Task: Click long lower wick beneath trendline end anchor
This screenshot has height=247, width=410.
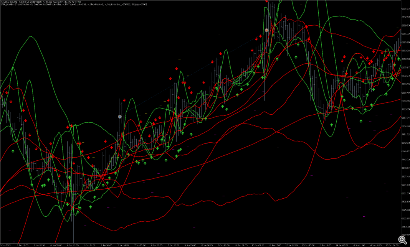Action: point(265,92)
